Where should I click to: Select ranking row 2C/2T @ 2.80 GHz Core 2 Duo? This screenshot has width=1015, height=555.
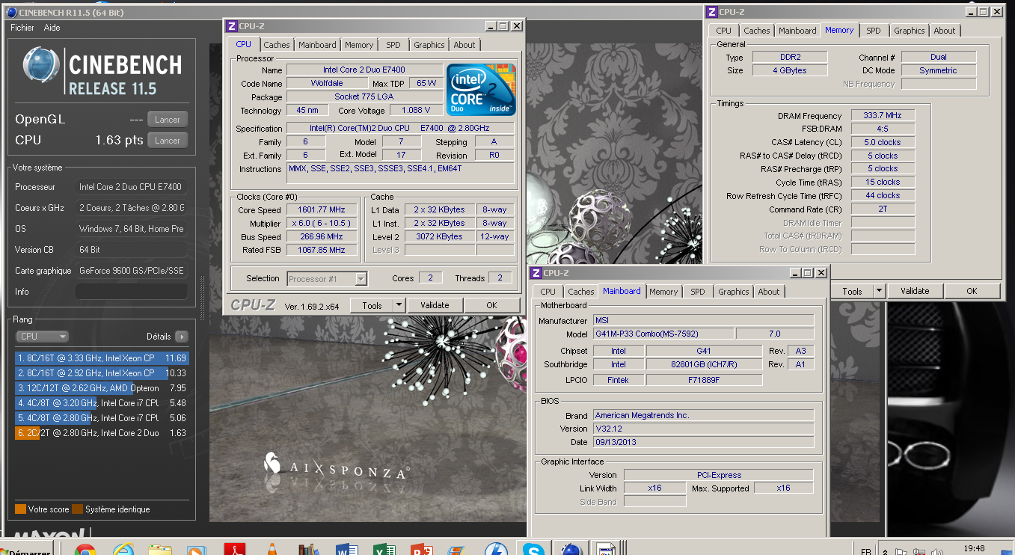(x=102, y=433)
